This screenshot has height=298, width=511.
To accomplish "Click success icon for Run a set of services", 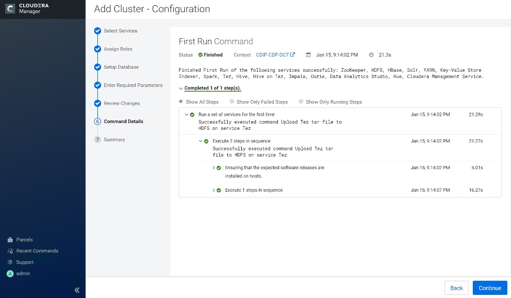I will click(x=192, y=115).
